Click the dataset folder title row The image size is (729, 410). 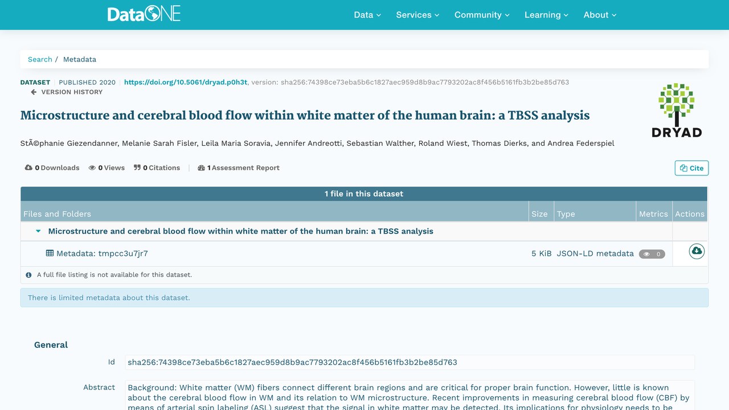[346, 231]
